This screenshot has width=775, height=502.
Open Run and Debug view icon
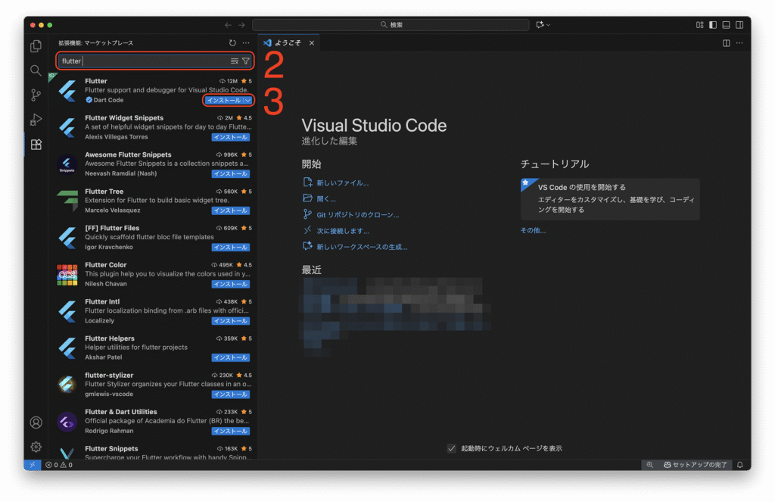point(36,120)
